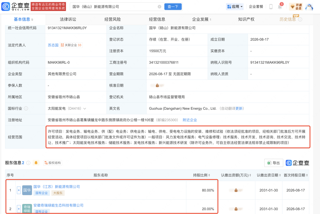
Task: Open 股权结构 button
Action: tap(53, 163)
